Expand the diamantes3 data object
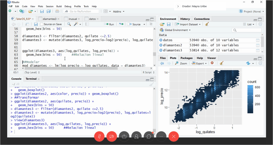 [x=161, y=50]
